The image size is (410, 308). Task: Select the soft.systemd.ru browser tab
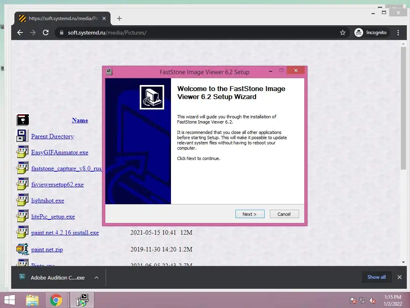tap(63, 18)
